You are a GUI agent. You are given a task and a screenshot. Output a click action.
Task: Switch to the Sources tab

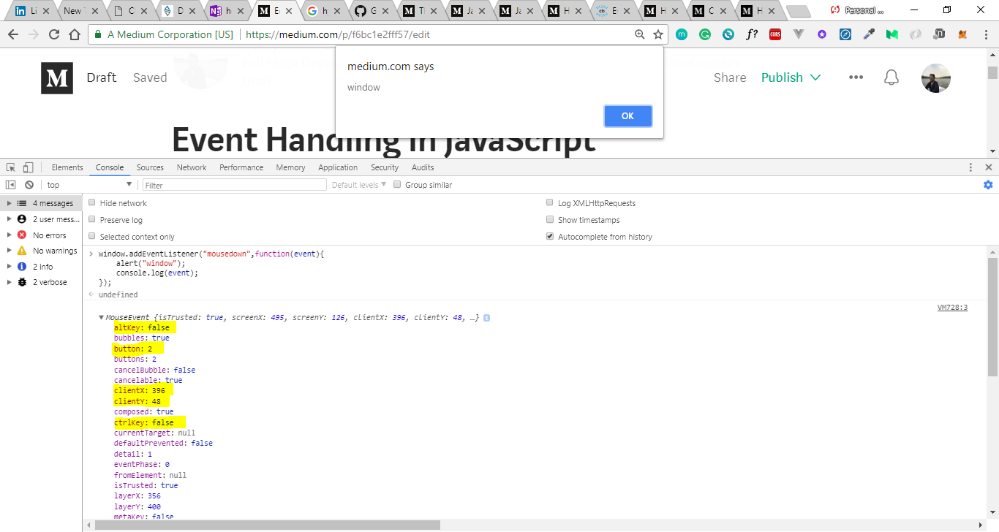click(150, 167)
